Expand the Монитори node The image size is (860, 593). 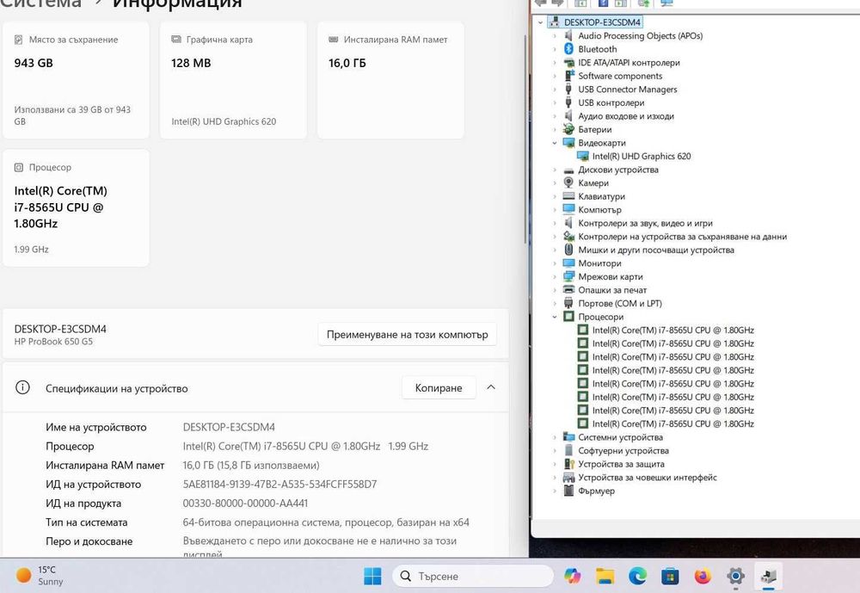pos(555,263)
